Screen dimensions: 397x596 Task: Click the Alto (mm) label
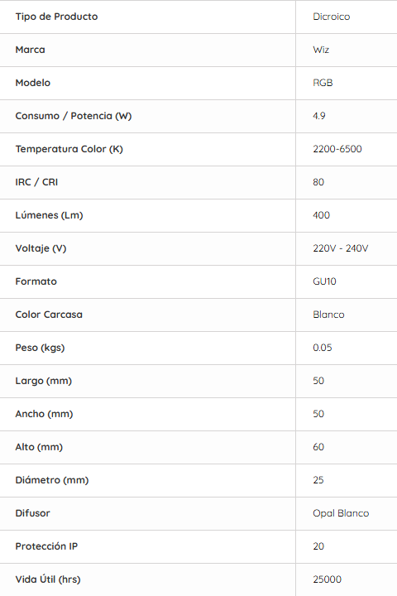(x=39, y=447)
